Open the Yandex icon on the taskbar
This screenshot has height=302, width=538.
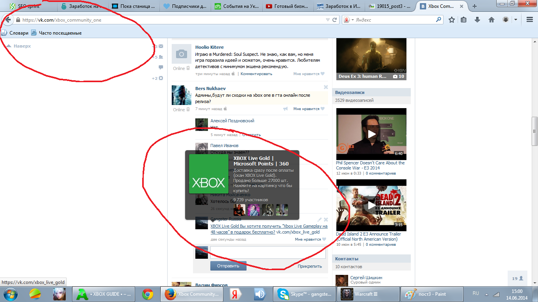click(236, 294)
